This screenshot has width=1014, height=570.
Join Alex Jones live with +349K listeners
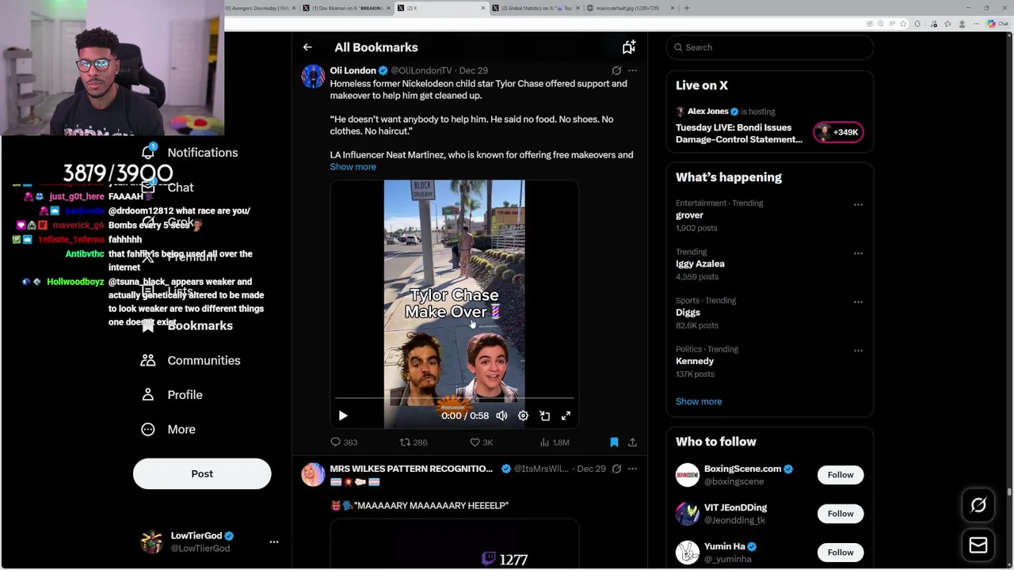(838, 132)
